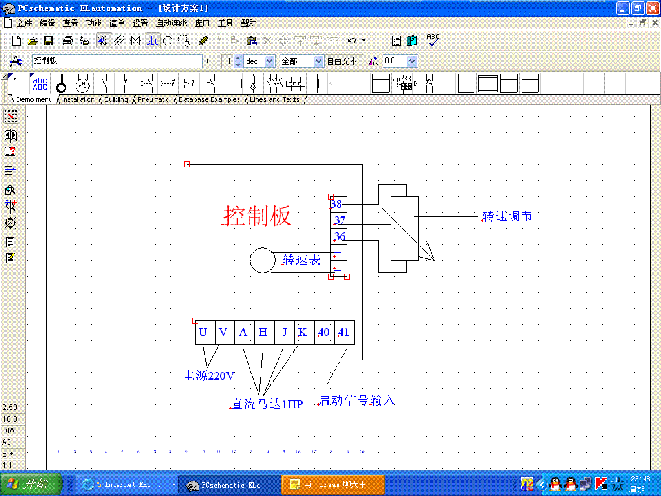Select the 直流马达1HP label on the drawing
Image resolution: width=661 pixels, height=496 pixels.
pos(267,404)
